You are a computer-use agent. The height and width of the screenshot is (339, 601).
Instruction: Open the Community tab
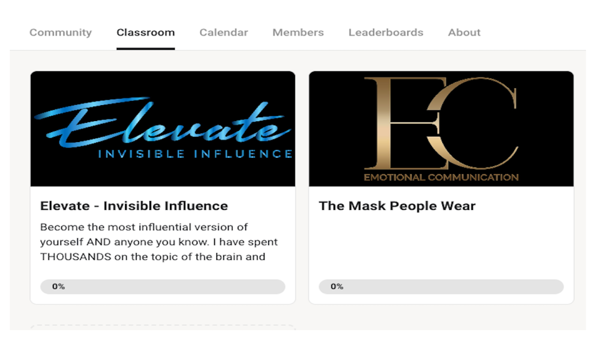point(61,33)
